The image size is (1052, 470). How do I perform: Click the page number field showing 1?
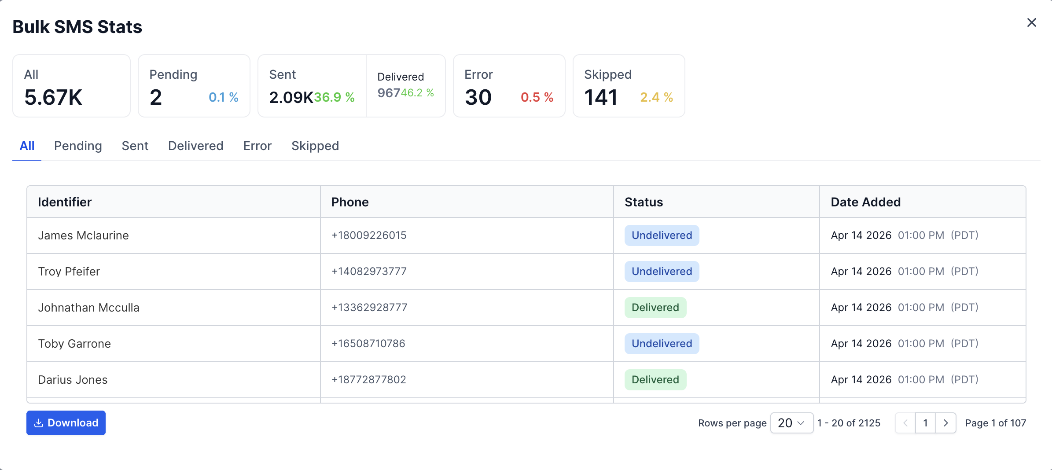pos(926,423)
